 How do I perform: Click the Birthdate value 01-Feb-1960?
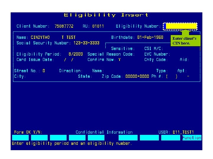(150, 37)
